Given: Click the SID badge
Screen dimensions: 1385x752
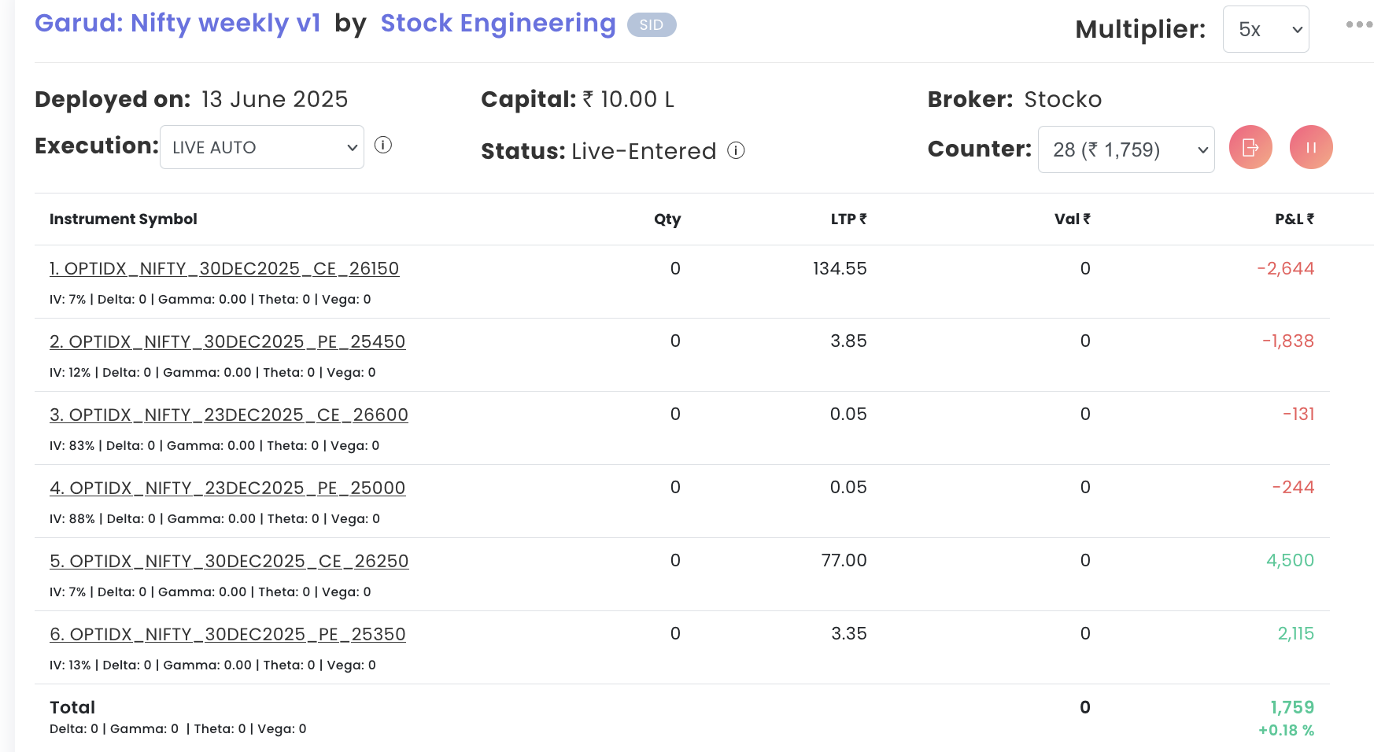Looking at the screenshot, I should (x=652, y=25).
